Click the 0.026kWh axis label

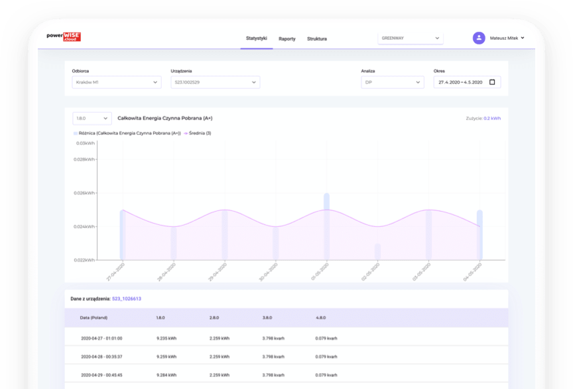84,193
